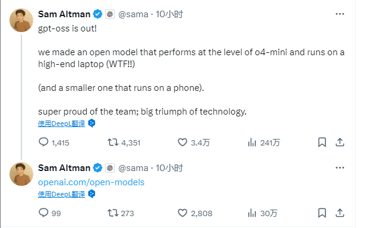370x228 pixels.
Task: Click the OpenAI affiliation badge on first tweet
Action: coord(110,14)
